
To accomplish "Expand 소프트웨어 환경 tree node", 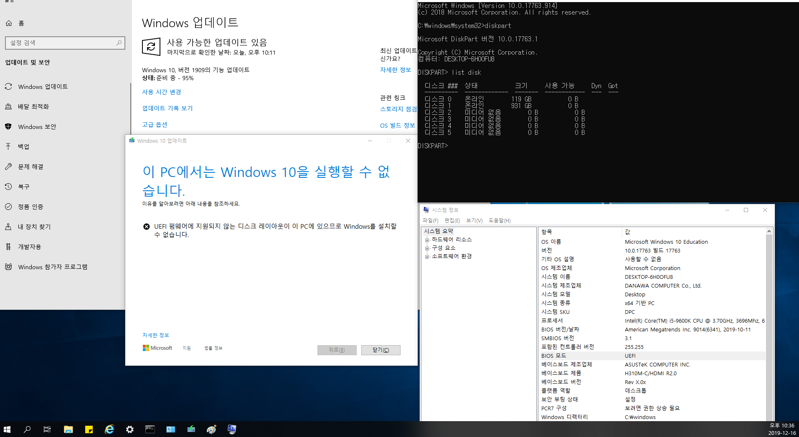I will click(427, 257).
